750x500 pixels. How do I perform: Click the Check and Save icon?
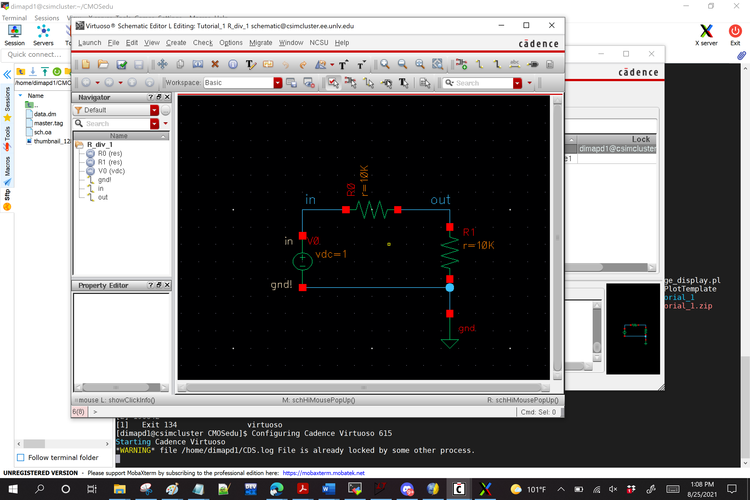tap(121, 64)
